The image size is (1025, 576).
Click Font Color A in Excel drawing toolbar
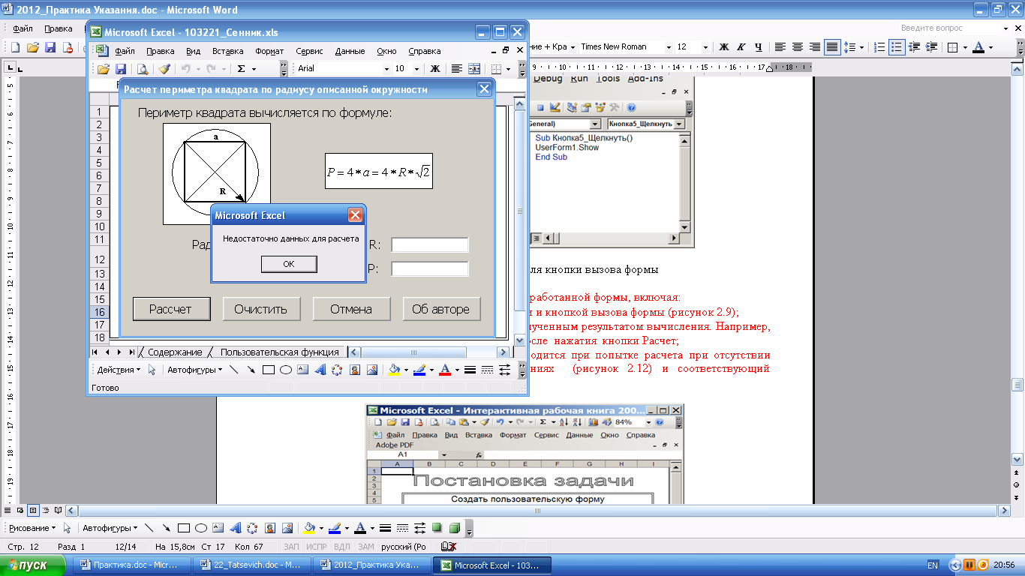(444, 370)
